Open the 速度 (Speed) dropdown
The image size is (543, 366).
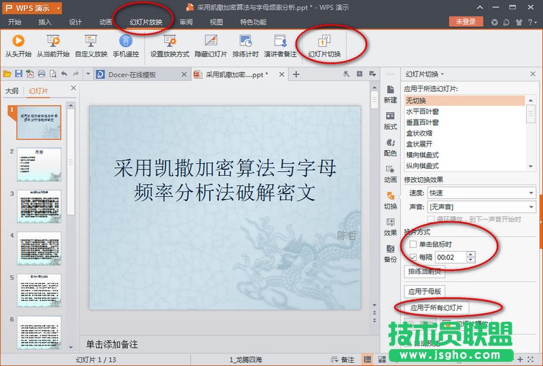tap(531, 193)
